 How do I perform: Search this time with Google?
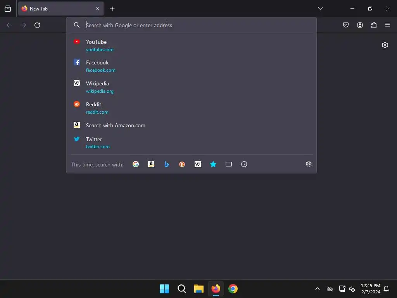[136, 164]
